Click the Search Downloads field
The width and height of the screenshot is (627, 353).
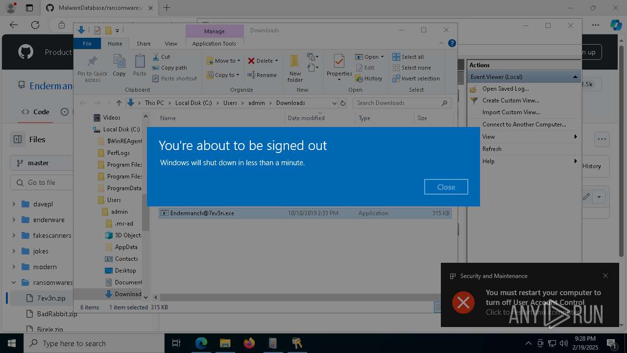tap(402, 103)
